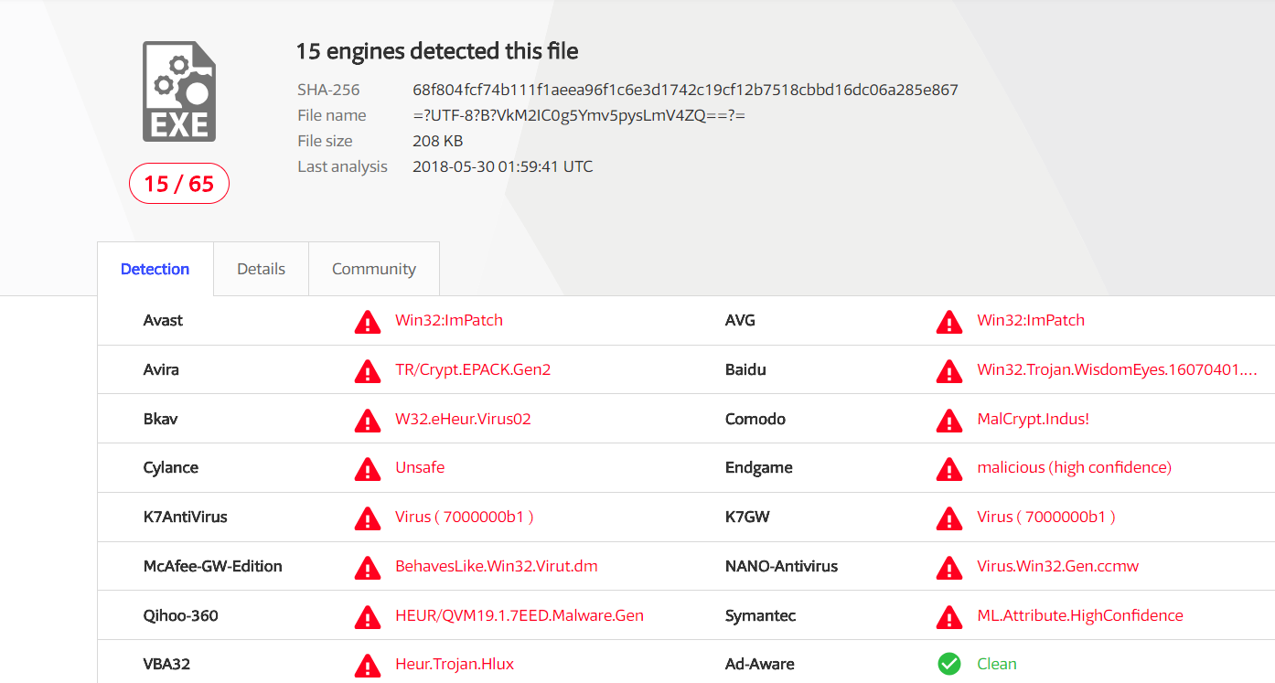Click the warning icon next to Win32:ImPatch for Avast
The image size is (1275, 683).
(x=368, y=322)
